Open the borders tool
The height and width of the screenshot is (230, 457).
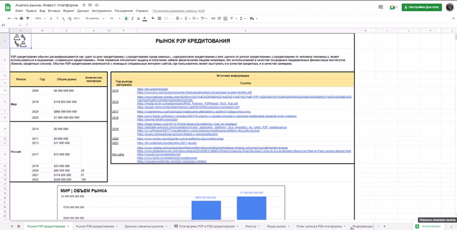click(x=160, y=18)
